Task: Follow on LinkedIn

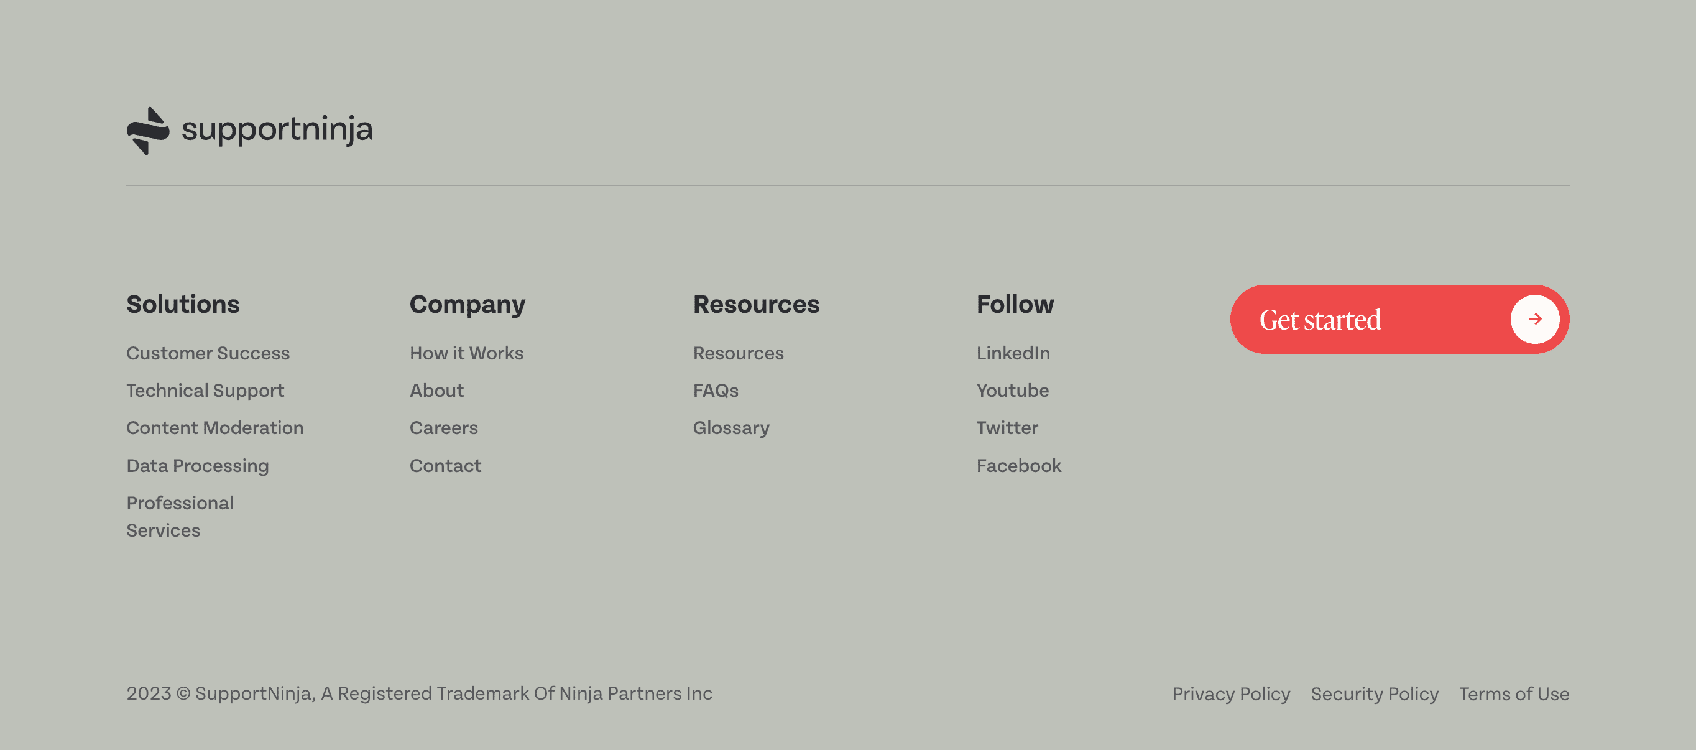Action: tap(1013, 354)
